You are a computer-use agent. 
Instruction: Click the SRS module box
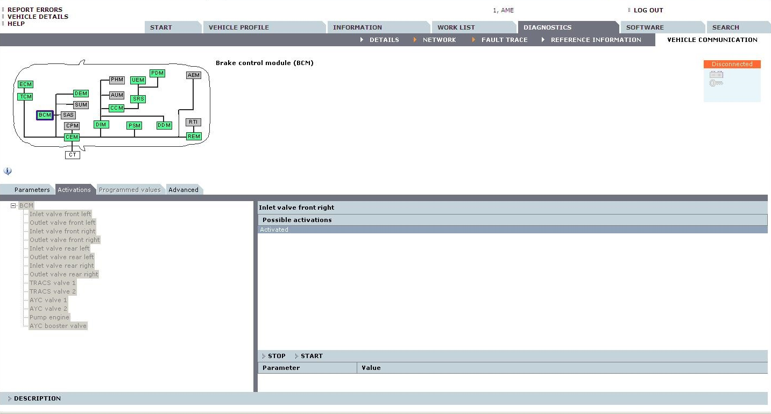138,99
